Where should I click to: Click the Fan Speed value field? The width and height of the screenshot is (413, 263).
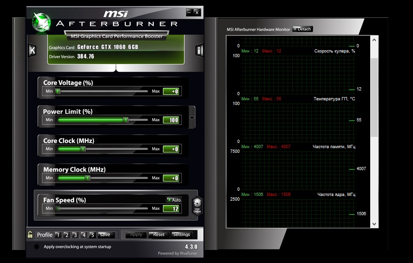pos(171,209)
